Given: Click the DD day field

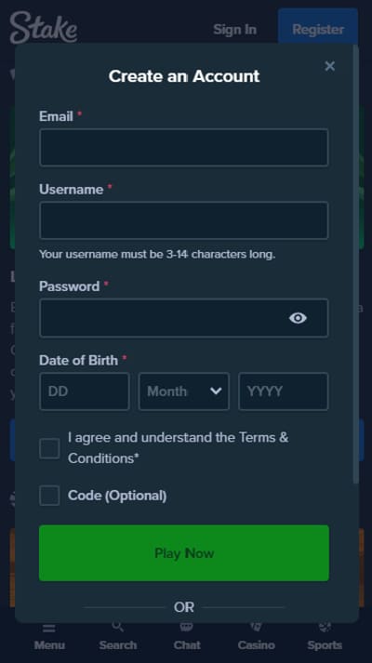Looking at the screenshot, I should click(x=84, y=391).
